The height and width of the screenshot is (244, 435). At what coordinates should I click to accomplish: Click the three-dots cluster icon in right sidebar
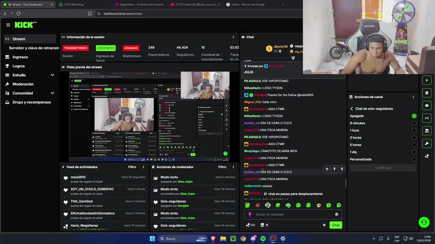pyautogui.click(x=427, y=156)
